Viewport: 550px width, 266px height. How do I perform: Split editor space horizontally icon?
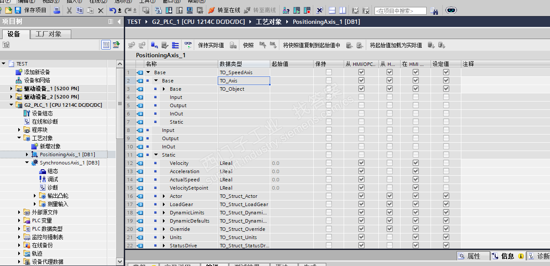(x=332, y=10)
